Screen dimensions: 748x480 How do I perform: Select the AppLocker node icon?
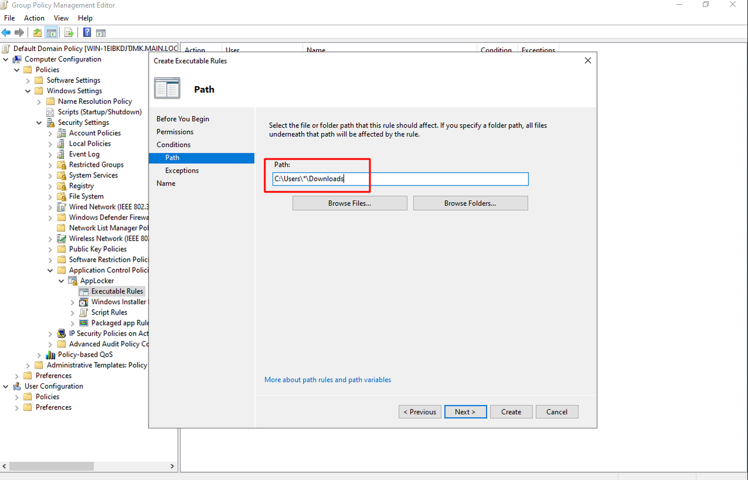pyautogui.click(x=73, y=281)
